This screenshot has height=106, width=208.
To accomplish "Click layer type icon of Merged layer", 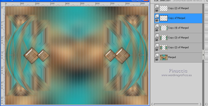I will click(x=157, y=55).
